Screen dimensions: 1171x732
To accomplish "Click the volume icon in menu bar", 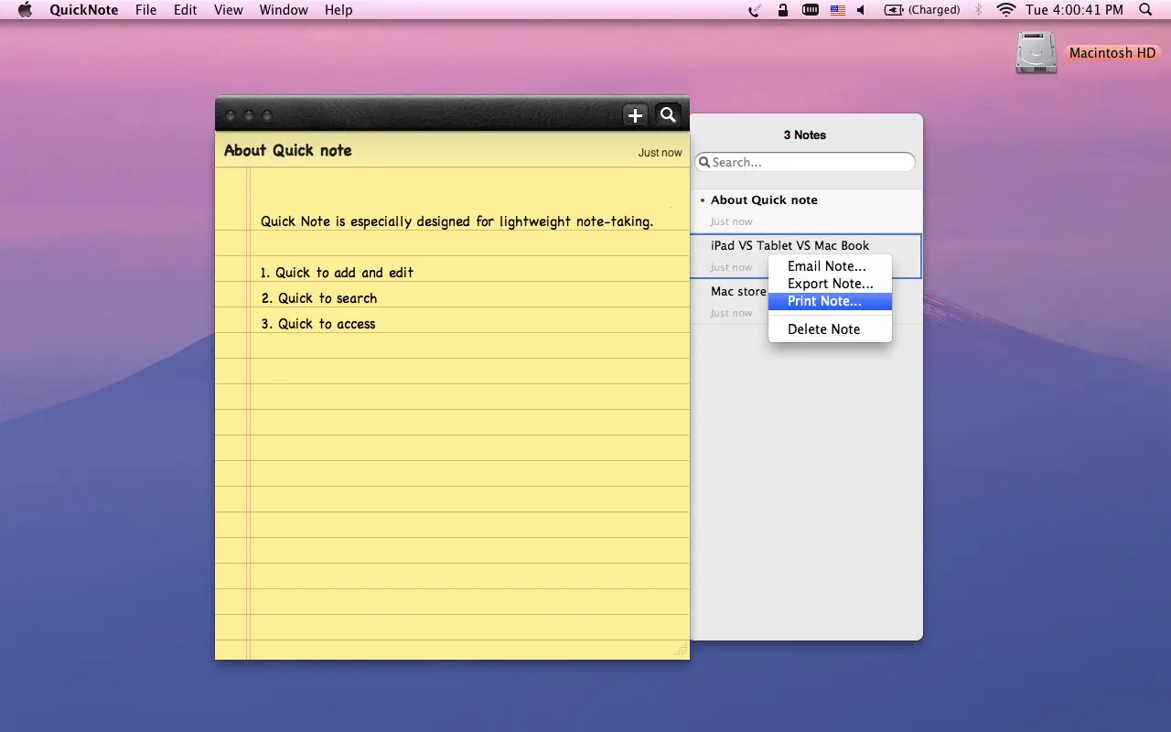I will (860, 10).
